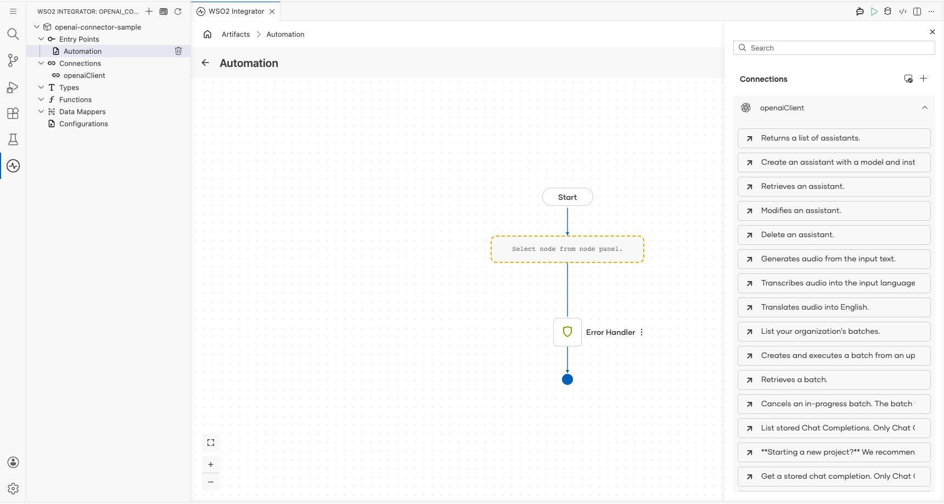This screenshot has width=944, height=504.
Task: Expand Data Mappers tree node
Action: point(41,111)
